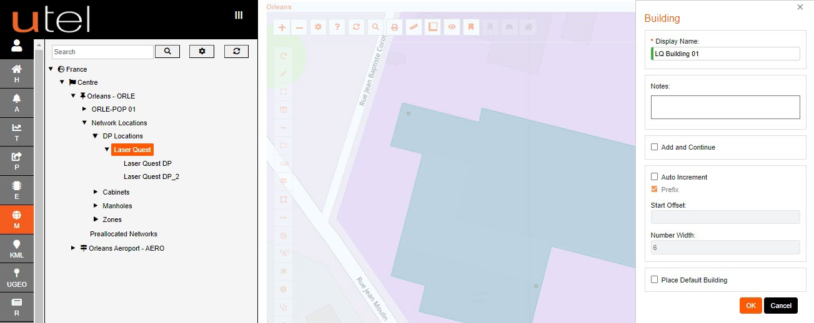Screen dimensions: 814x323
Task: Click the Display Name input field
Action: (725, 54)
